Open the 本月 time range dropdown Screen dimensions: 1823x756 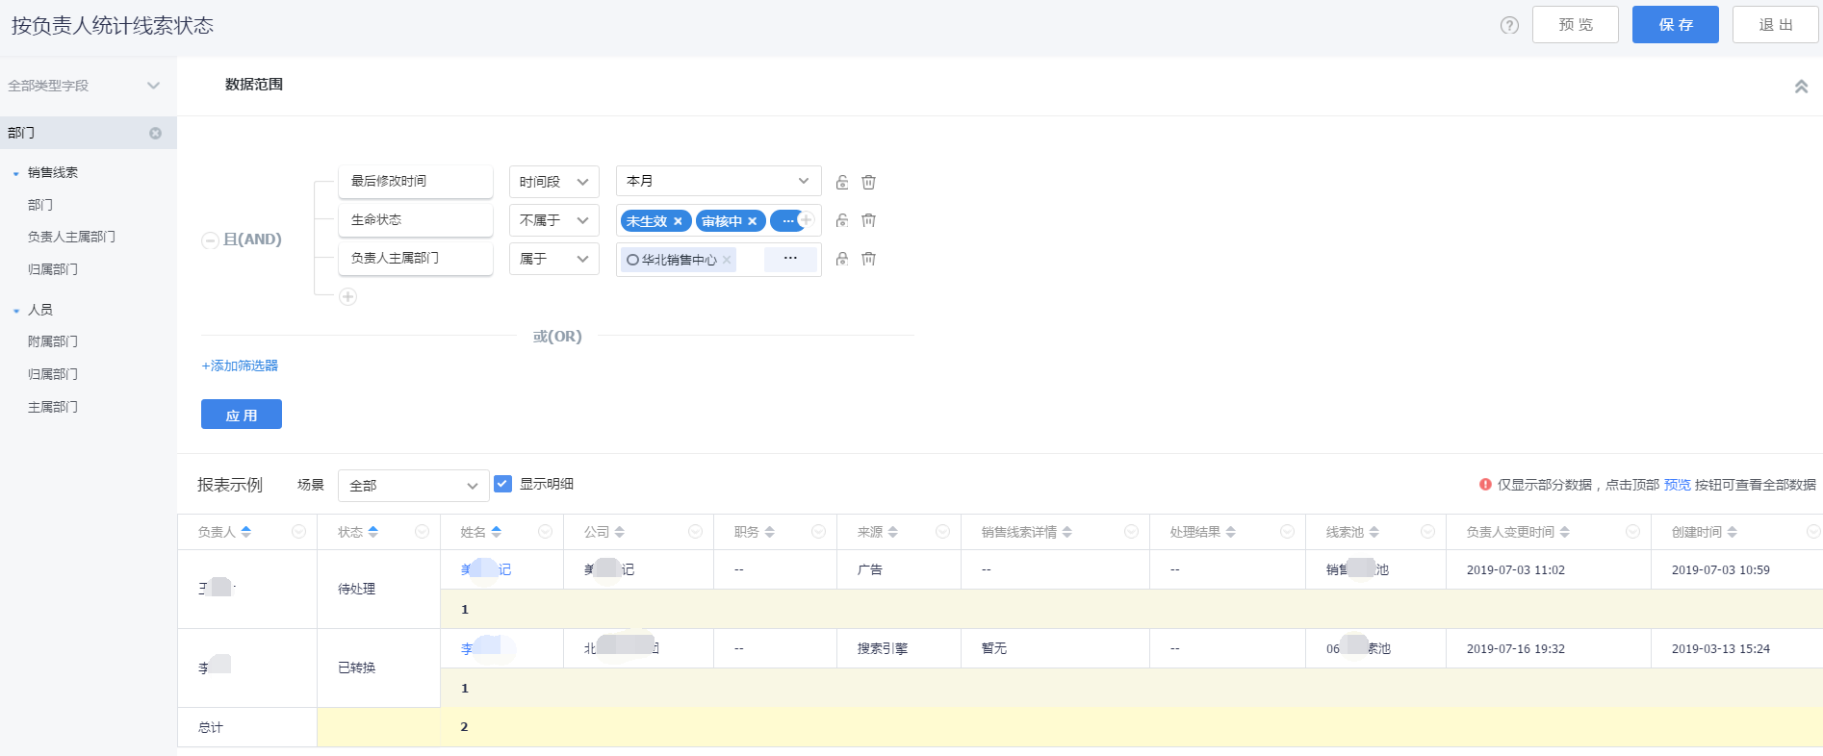click(x=719, y=181)
